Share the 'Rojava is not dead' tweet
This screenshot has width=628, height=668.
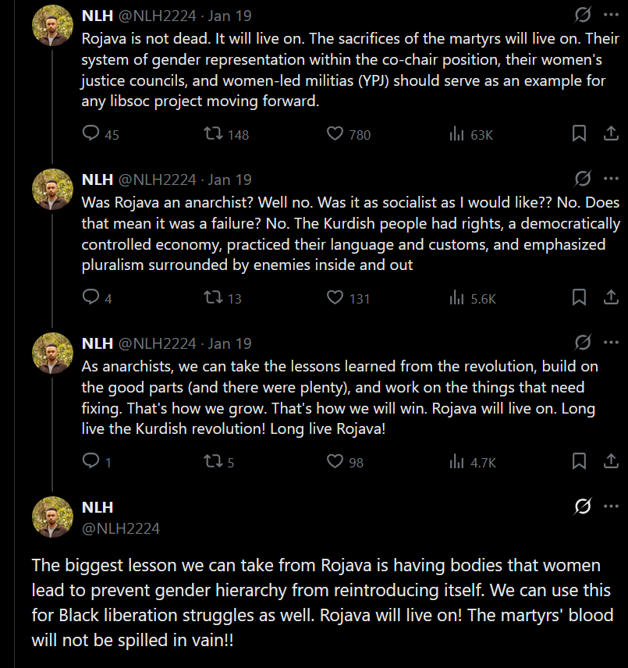click(611, 134)
